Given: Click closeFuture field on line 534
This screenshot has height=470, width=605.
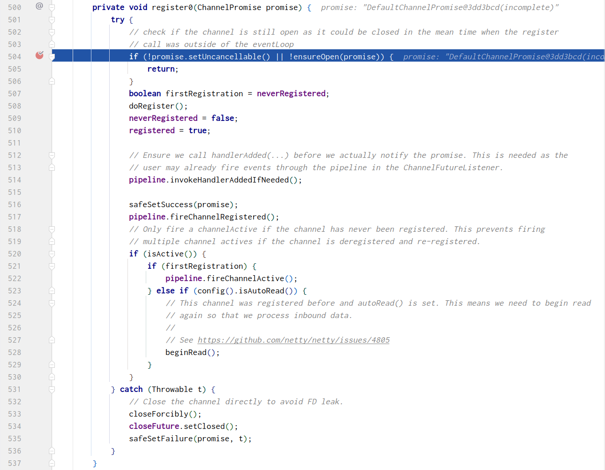Looking at the screenshot, I should [154, 426].
